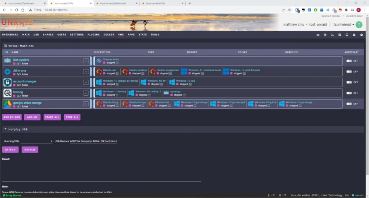Open the Running VMs dropdown
Image resolution: width=369 pixels, height=198 pixels.
point(37,141)
